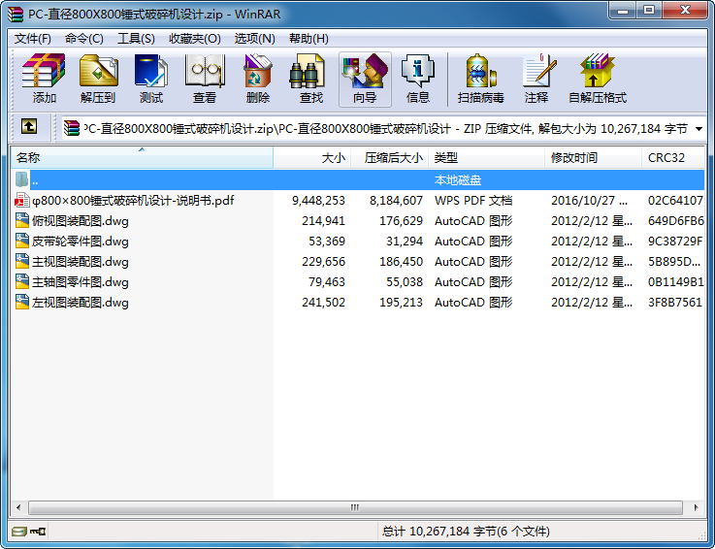Screen dimensions: 715x549
Task: Select the file 主轴图零件图.dwg
Action: tap(81, 282)
